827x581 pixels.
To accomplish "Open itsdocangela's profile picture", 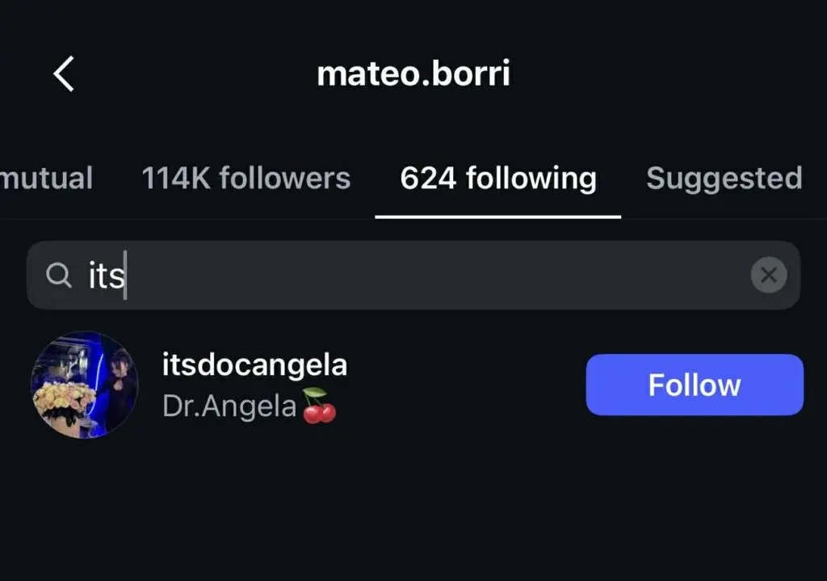I will 84,385.
